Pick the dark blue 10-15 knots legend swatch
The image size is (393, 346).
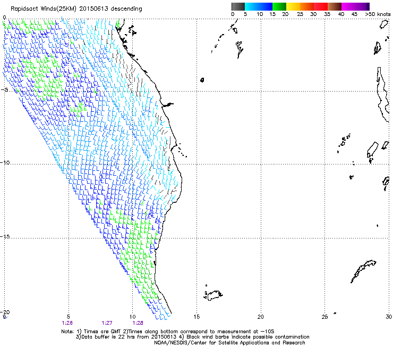click(266, 6)
